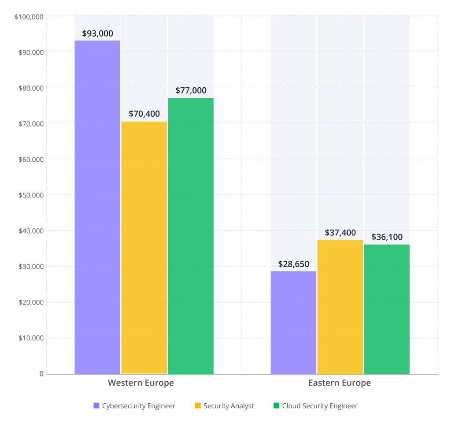Click the $77,000 data label
Viewport: 451px width, 428px height.
[x=191, y=90]
